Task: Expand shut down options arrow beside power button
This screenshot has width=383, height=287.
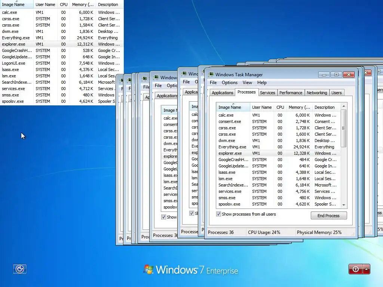Action: tap(367, 269)
